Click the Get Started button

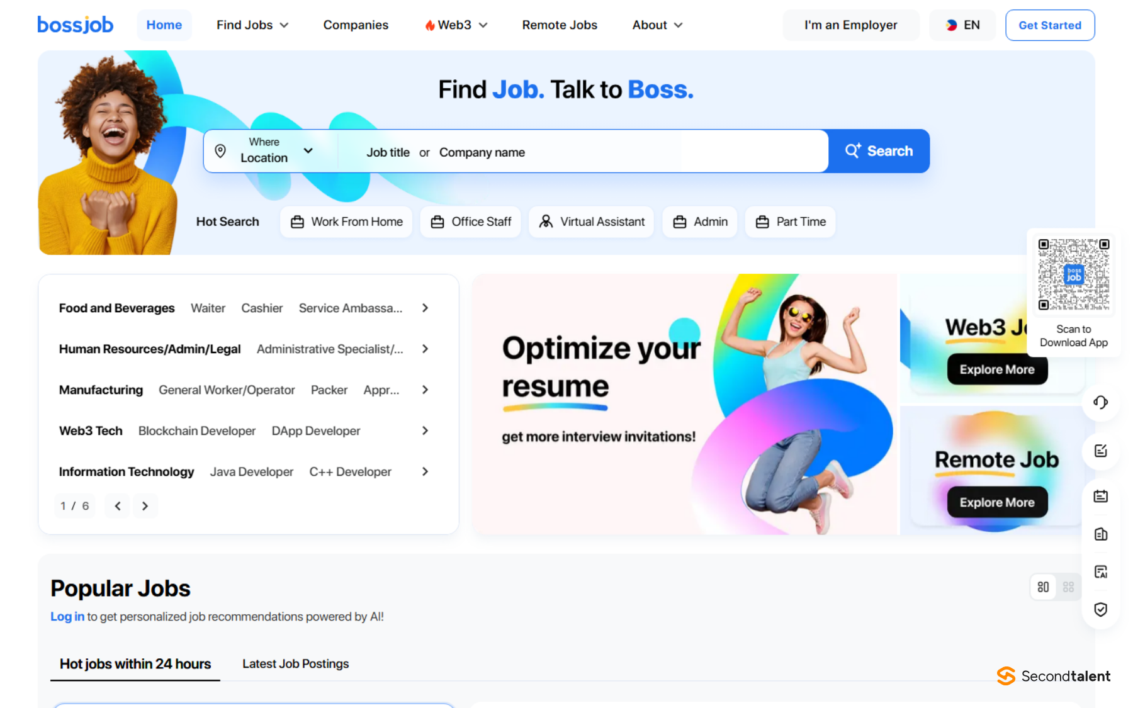pos(1050,25)
